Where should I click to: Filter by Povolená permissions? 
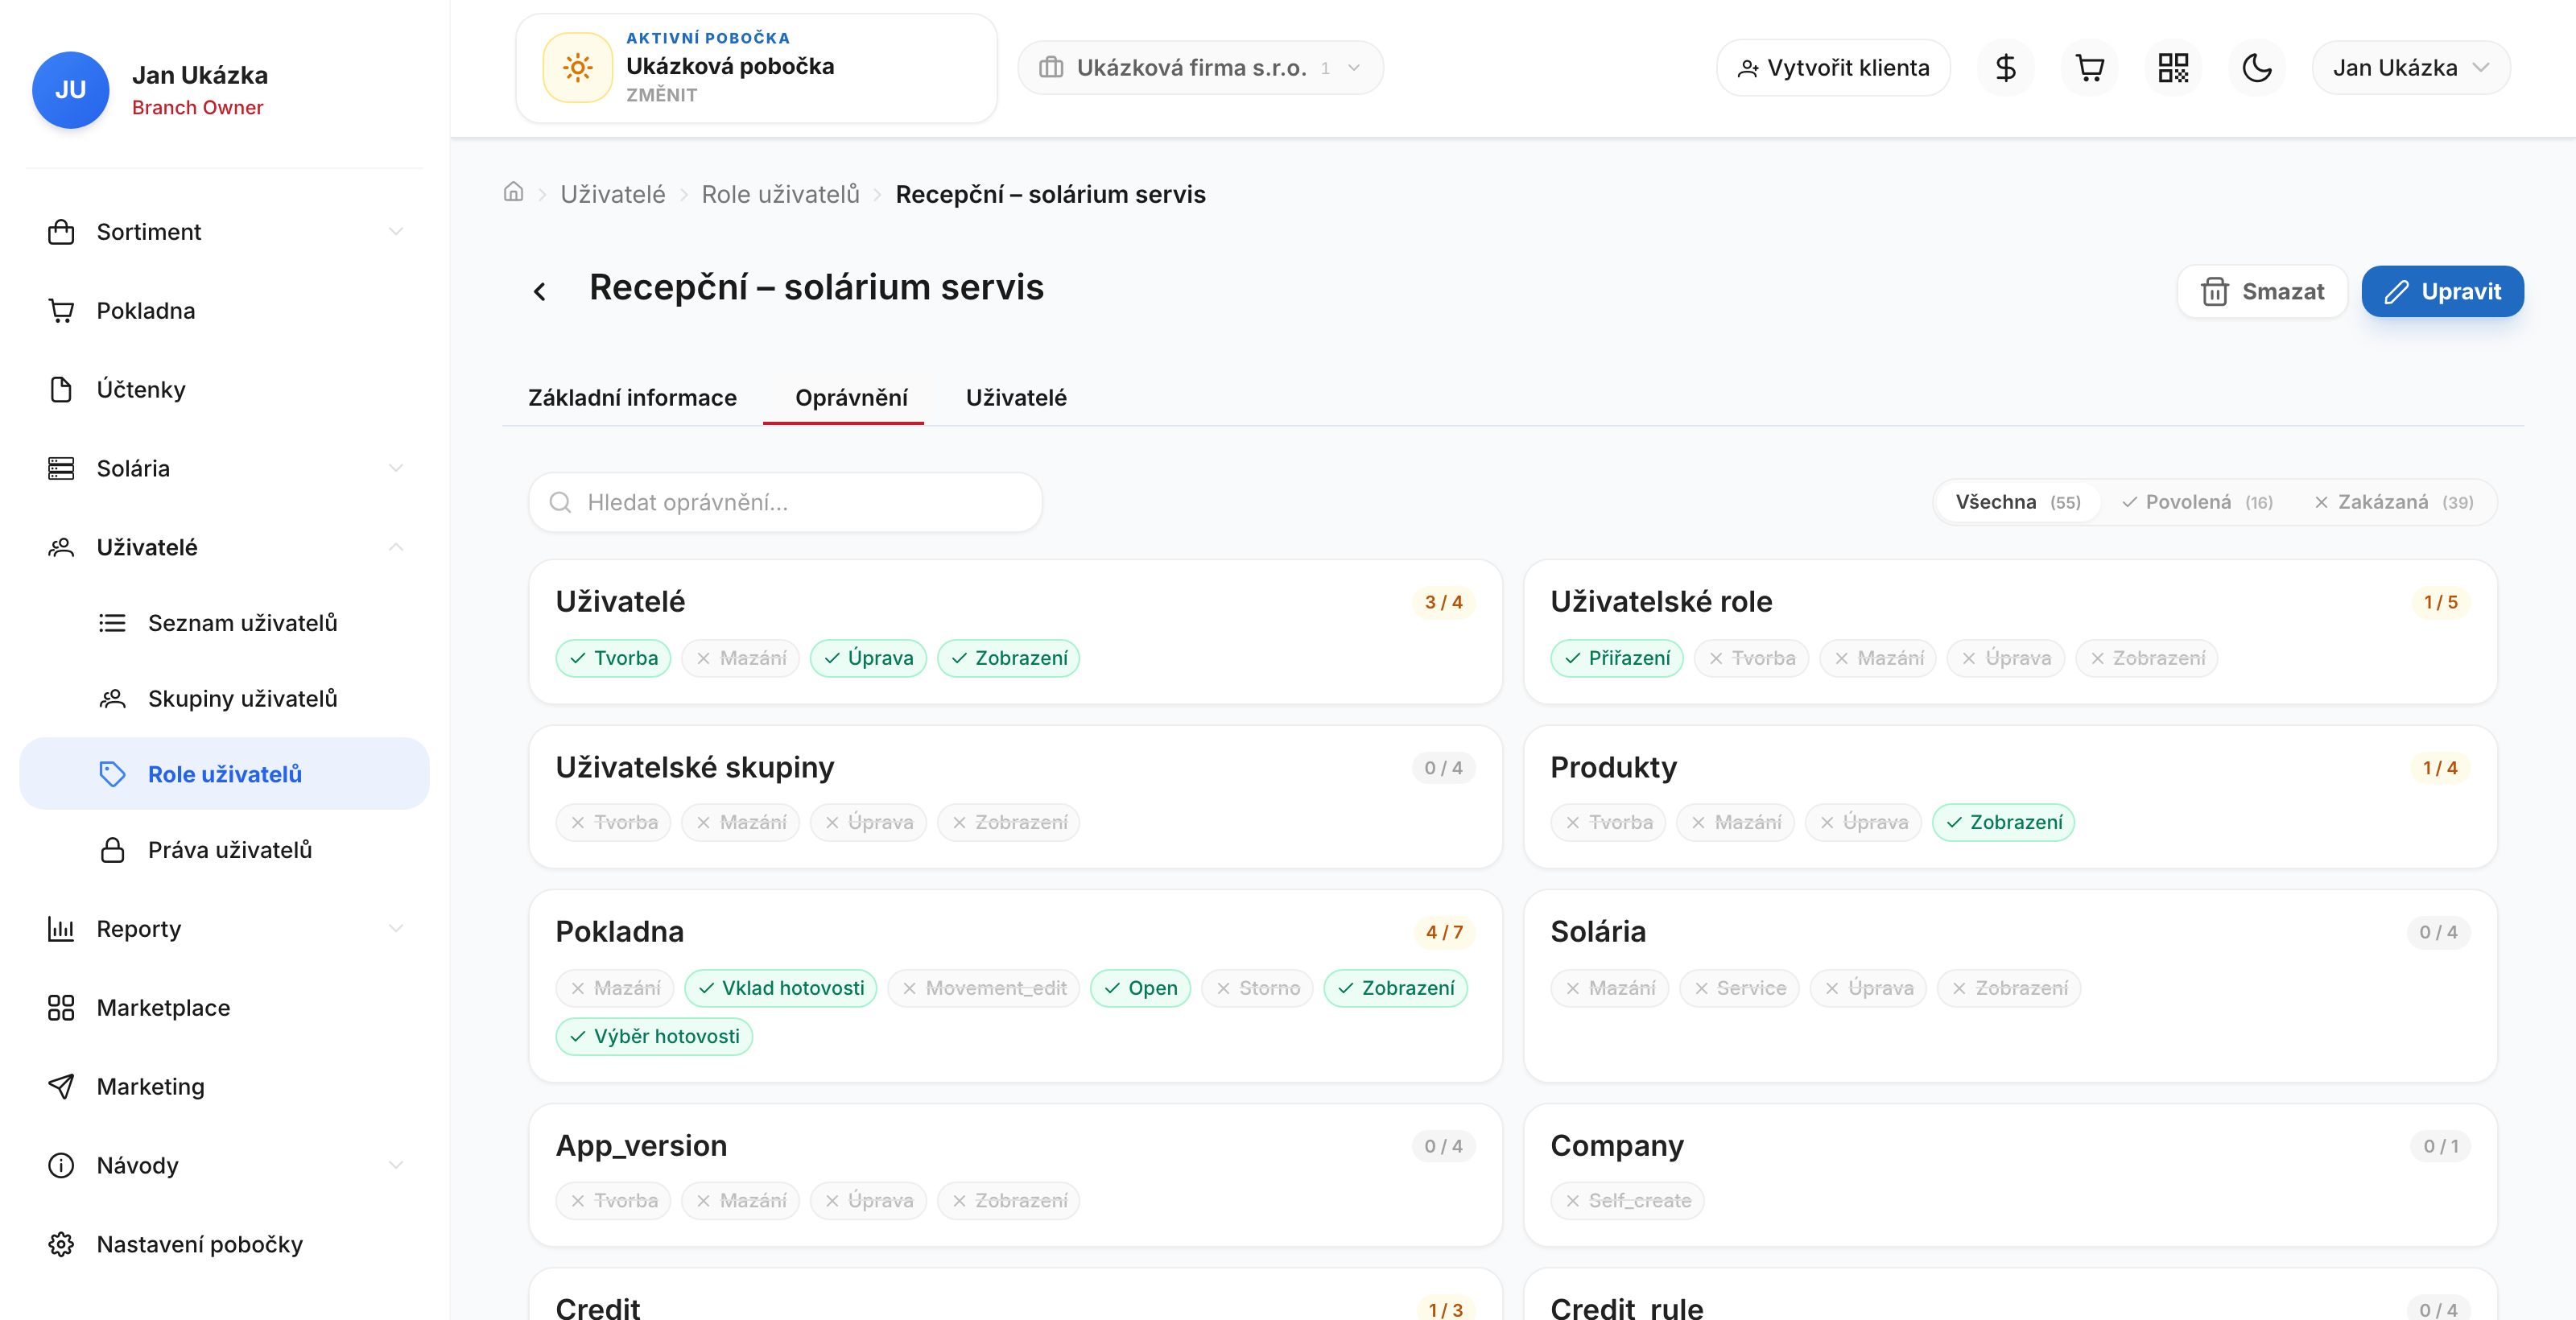(2197, 502)
